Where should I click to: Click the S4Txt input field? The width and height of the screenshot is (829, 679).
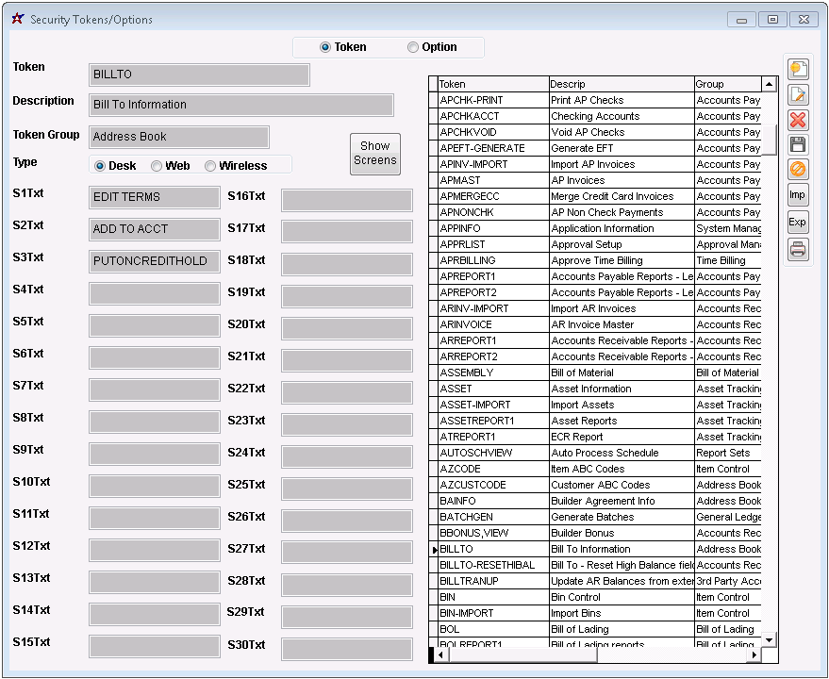tap(155, 293)
